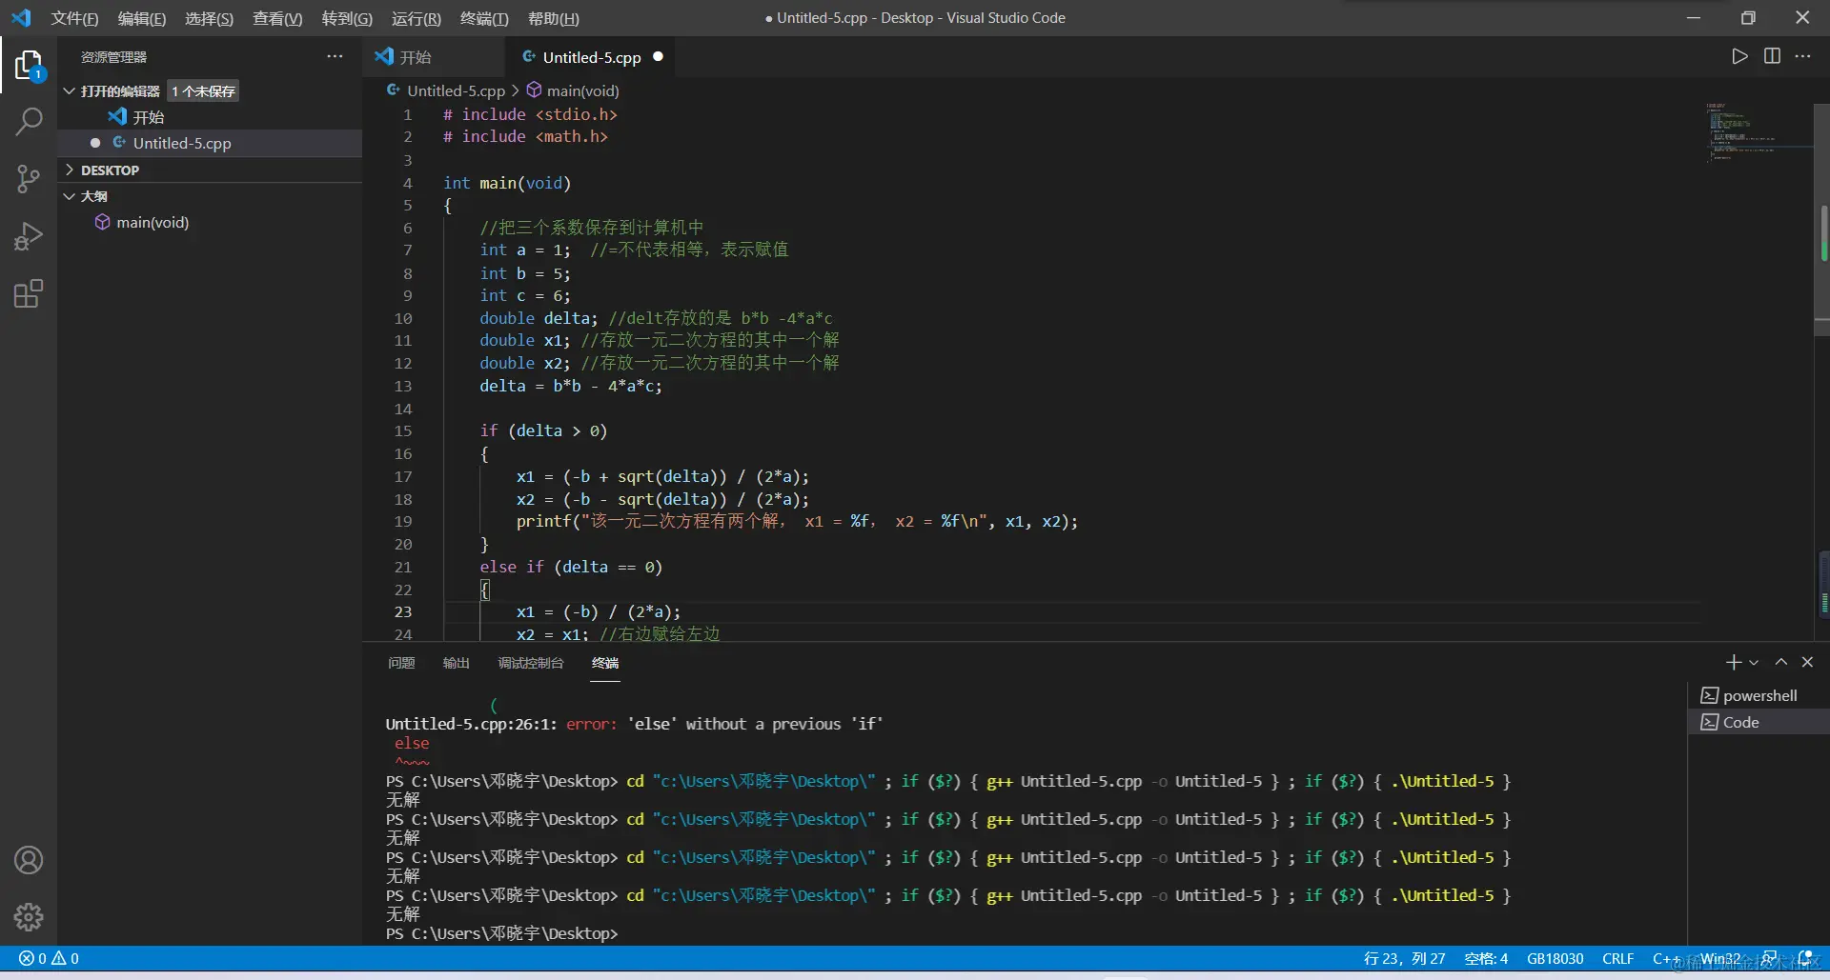The height and width of the screenshot is (980, 1830).
Task: Click the CRLF line ending indicator
Action: pyautogui.click(x=1617, y=959)
